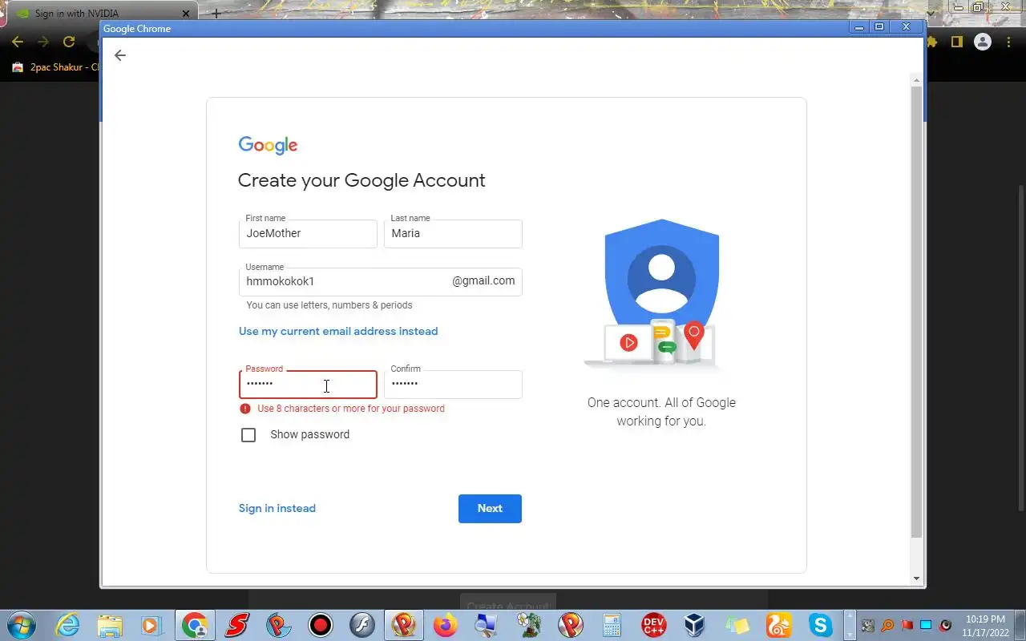Launch Internet Explorer from the taskbar
The width and height of the screenshot is (1026, 641).
[x=67, y=625]
